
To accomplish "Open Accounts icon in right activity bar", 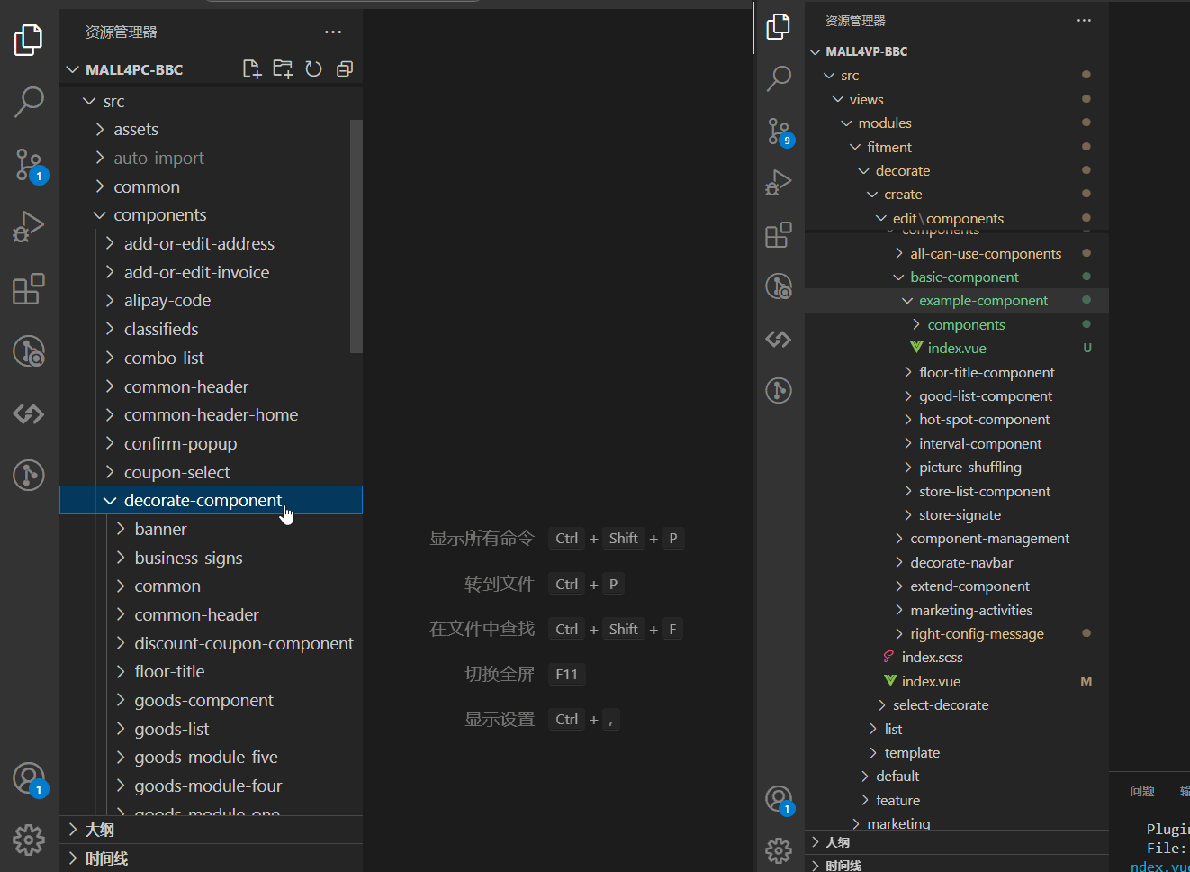I will [x=778, y=798].
